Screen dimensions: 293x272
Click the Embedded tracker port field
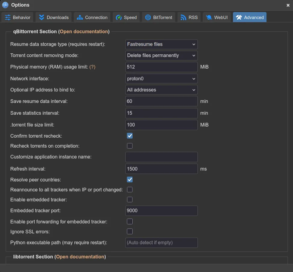(x=162, y=211)
